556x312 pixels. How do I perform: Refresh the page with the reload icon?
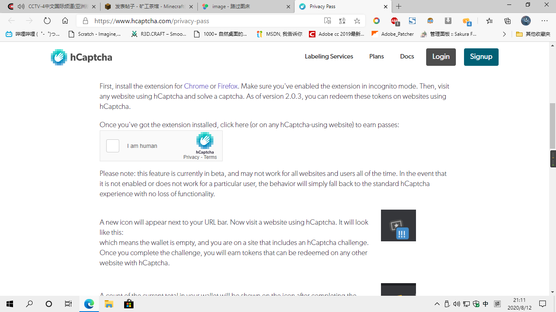point(47,21)
